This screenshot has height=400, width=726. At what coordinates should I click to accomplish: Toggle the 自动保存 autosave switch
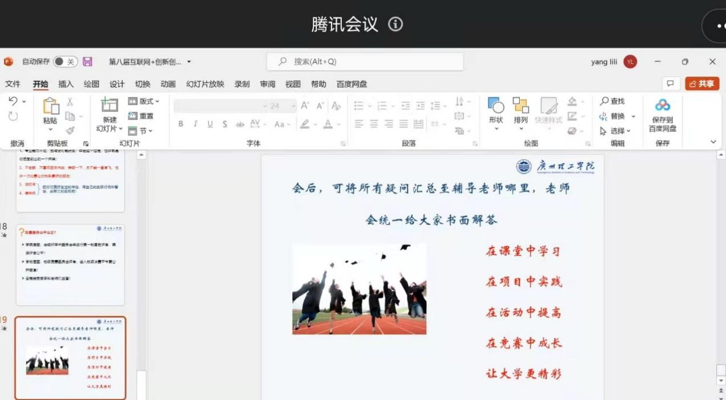(66, 62)
